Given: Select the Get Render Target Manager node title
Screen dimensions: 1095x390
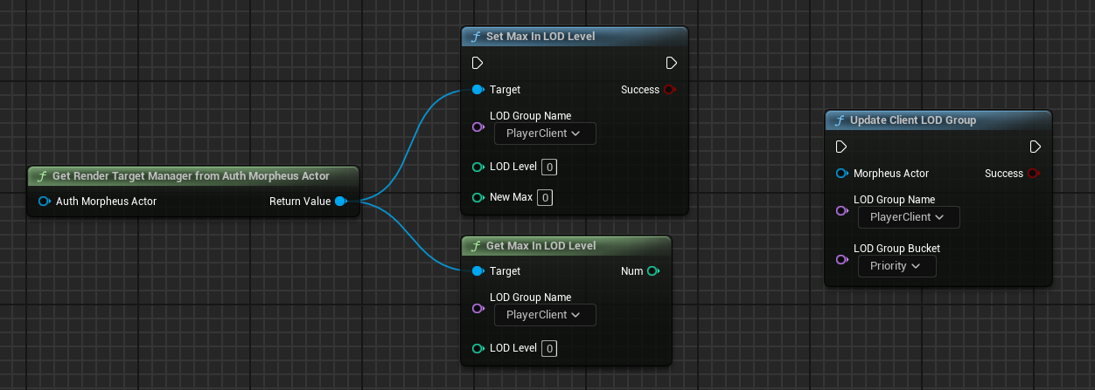Looking at the screenshot, I should 191,176.
